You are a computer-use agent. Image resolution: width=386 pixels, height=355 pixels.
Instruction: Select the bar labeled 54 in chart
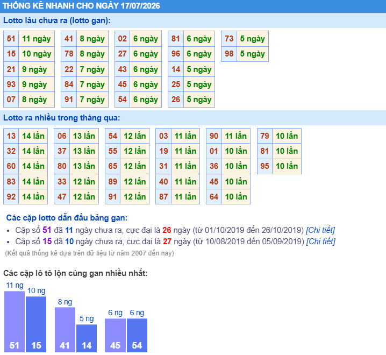pyautogui.click(x=137, y=336)
